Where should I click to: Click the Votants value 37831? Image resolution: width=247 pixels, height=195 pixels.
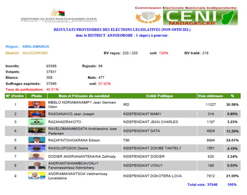point(51,72)
